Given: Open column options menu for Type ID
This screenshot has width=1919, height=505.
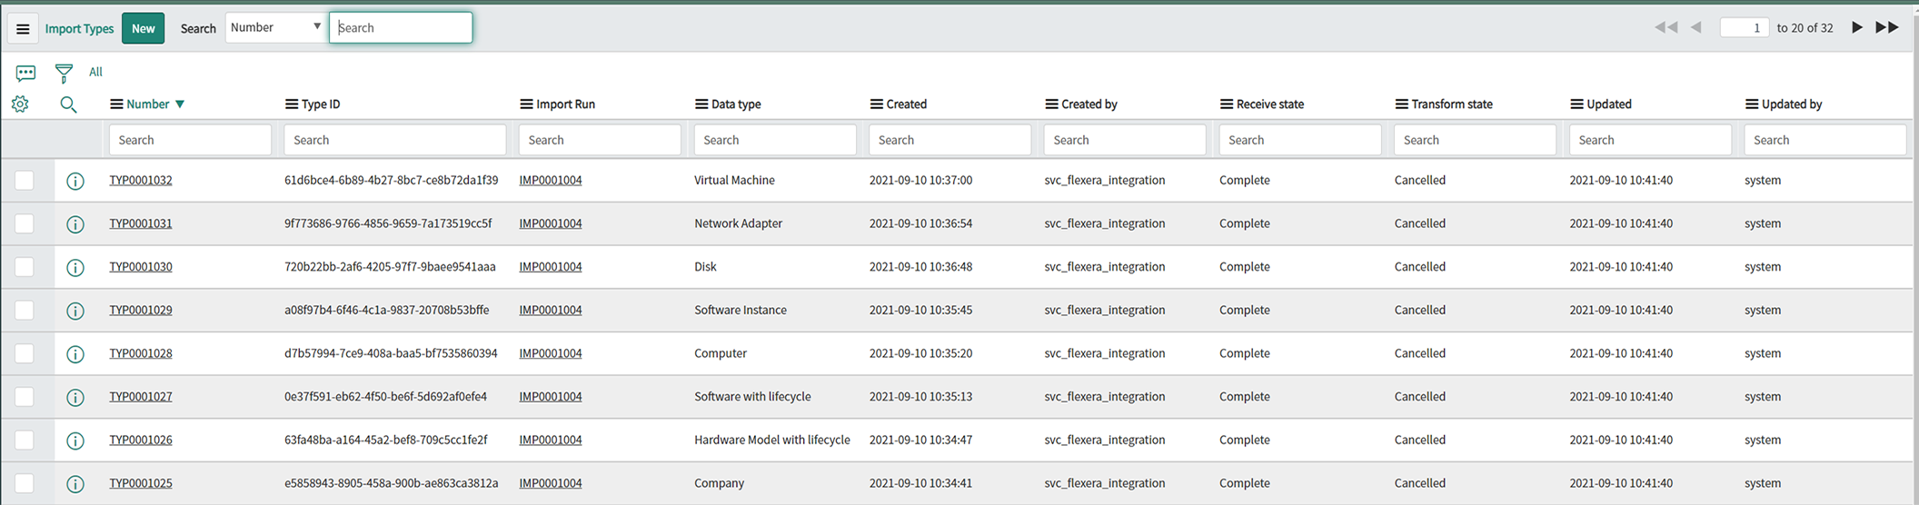Looking at the screenshot, I should [291, 104].
